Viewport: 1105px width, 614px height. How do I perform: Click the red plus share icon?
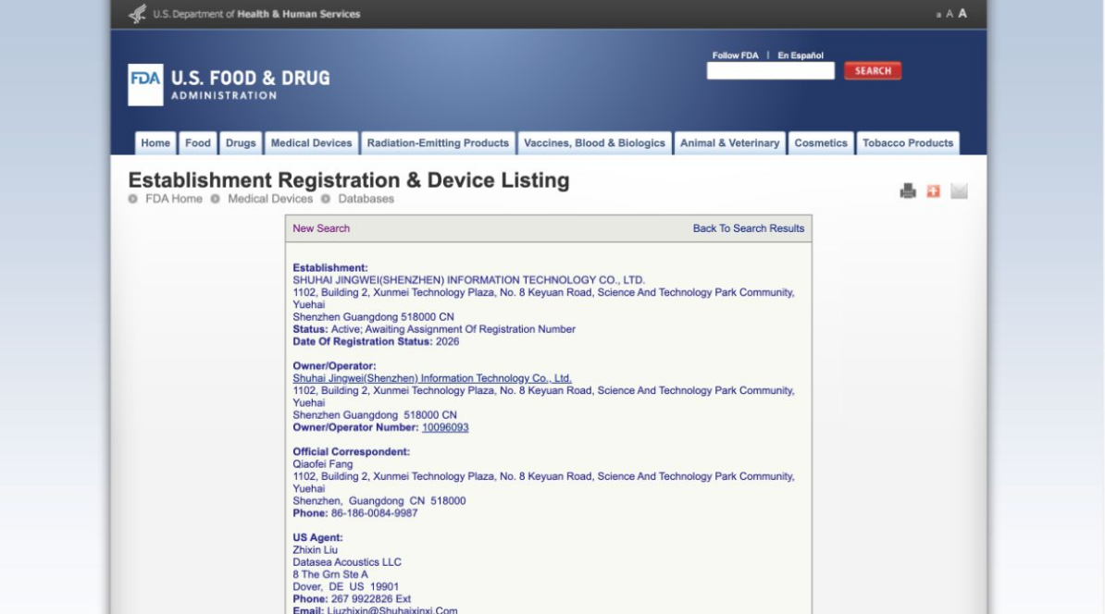pos(933,190)
